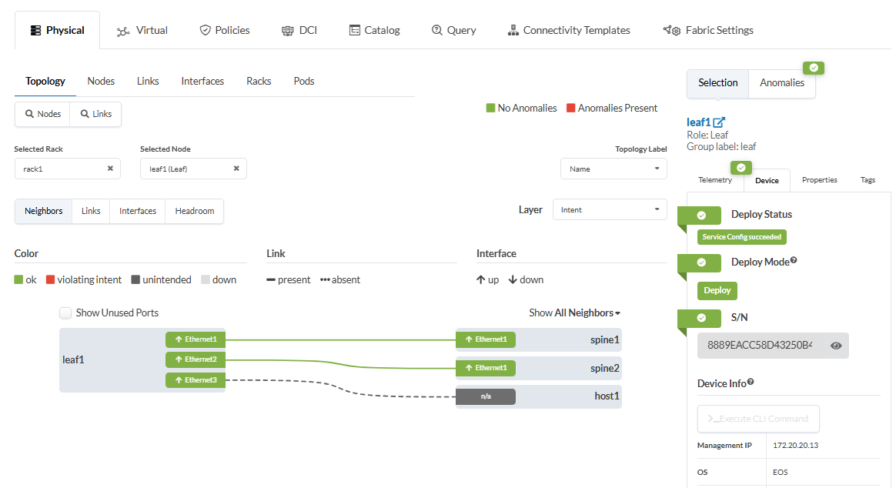Remove the leaf1 (Leaf) selected node
Viewport: 896px width, 488px height.
coord(236,169)
